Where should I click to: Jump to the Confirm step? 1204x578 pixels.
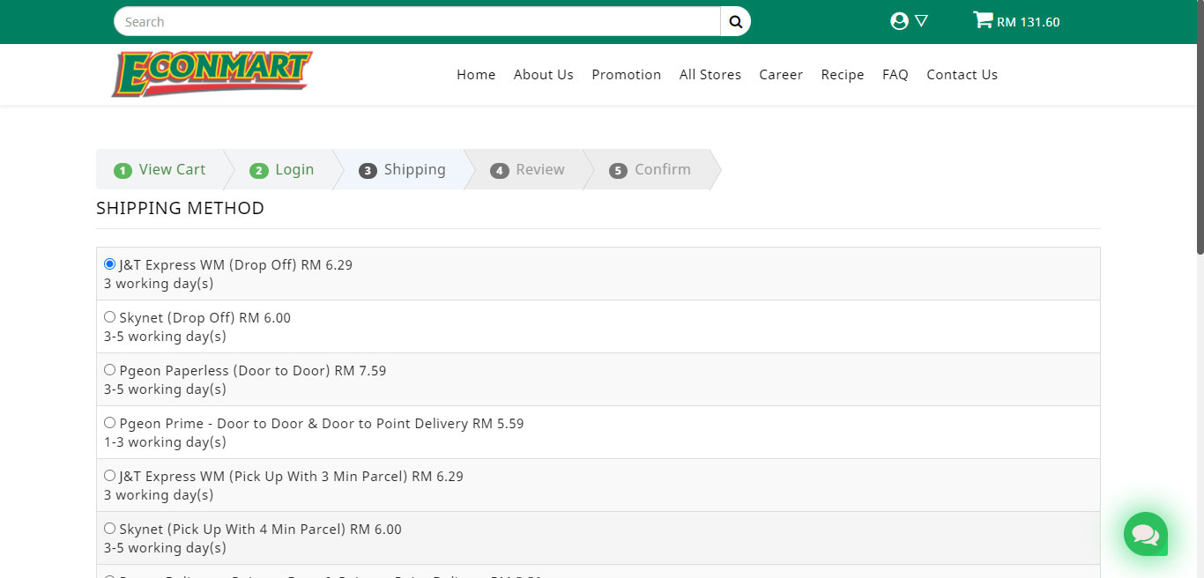[x=650, y=169]
